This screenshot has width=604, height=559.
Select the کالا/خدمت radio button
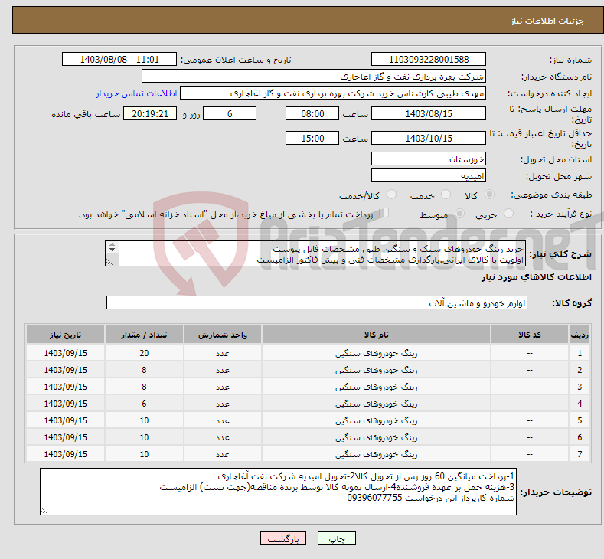[x=391, y=195]
